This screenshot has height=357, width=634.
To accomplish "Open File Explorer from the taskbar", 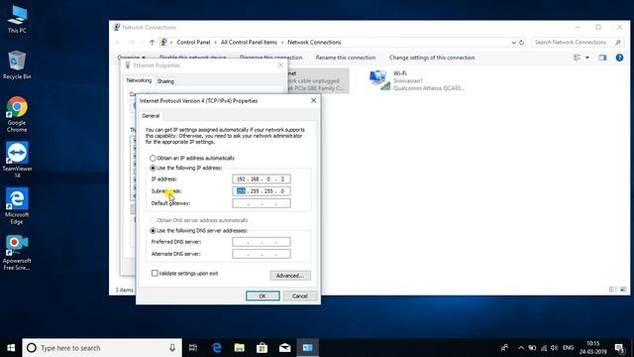I will tap(240, 348).
